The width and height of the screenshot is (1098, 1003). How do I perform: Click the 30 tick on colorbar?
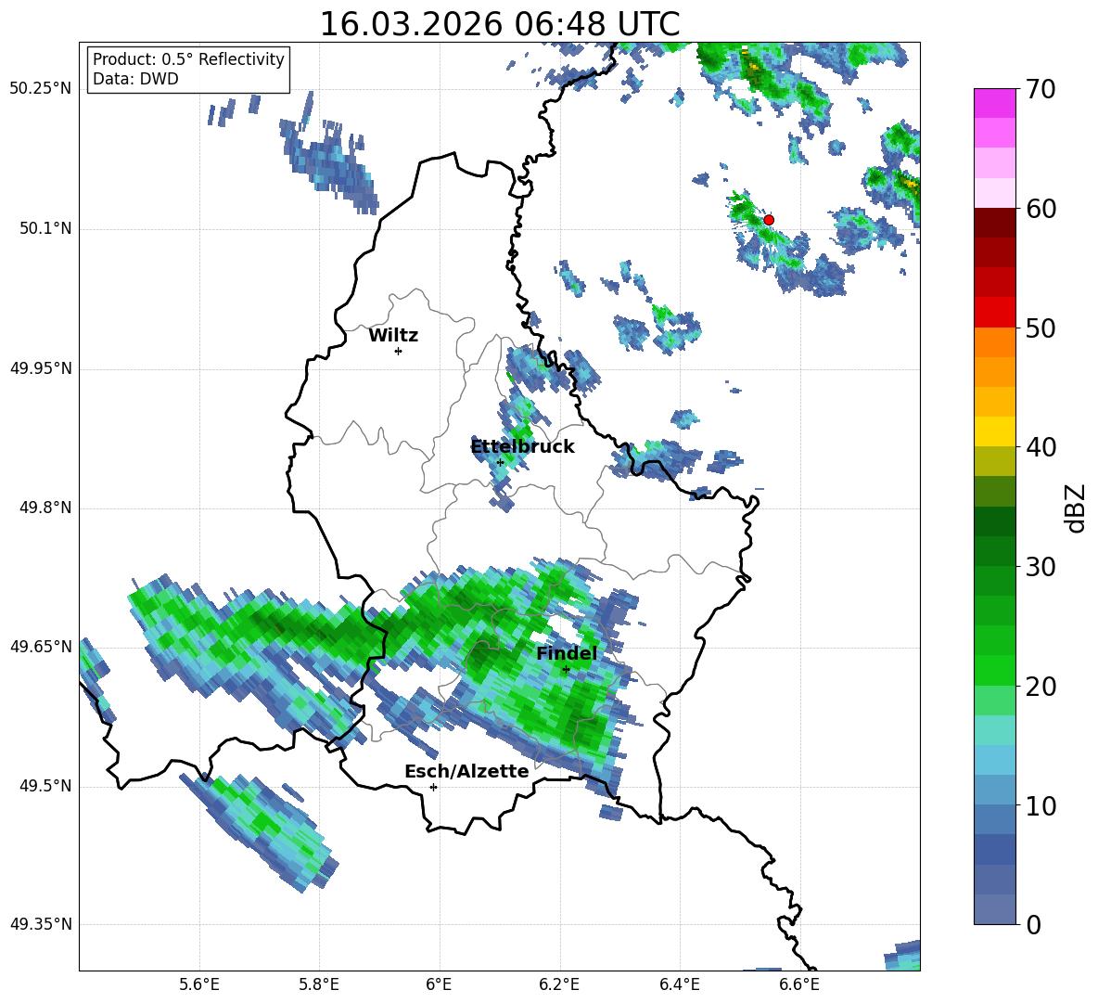pos(1041,567)
